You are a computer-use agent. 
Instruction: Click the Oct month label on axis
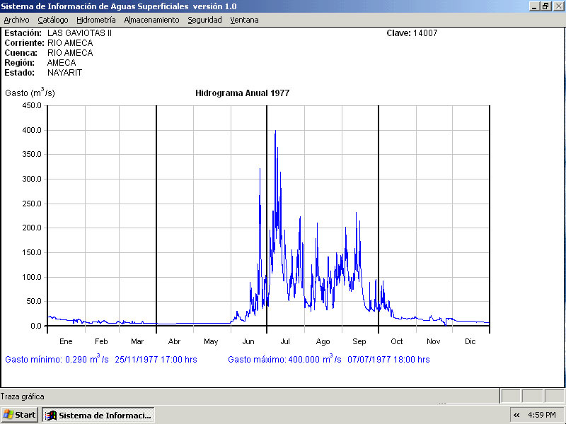397,341
